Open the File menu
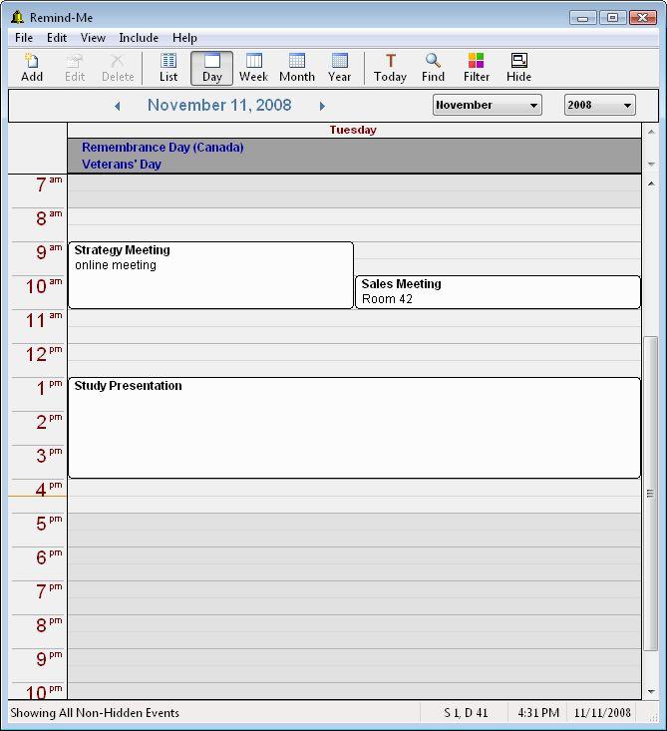This screenshot has height=731, width=667. pos(24,38)
